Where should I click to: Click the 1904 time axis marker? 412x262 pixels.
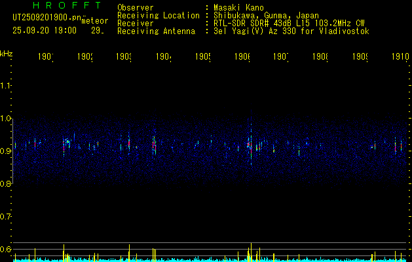164,56
